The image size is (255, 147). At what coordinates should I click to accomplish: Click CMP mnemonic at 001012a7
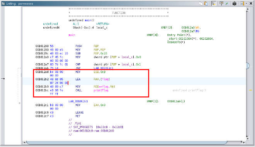coord(78,64)
